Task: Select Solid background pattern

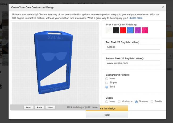Action: tap(107, 87)
